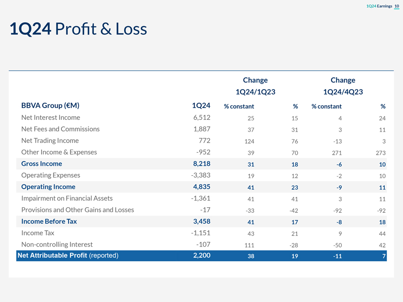This screenshot has width=403, height=302.
Task: Click the "Impairment on Financial Assets" label
Action: point(67,198)
